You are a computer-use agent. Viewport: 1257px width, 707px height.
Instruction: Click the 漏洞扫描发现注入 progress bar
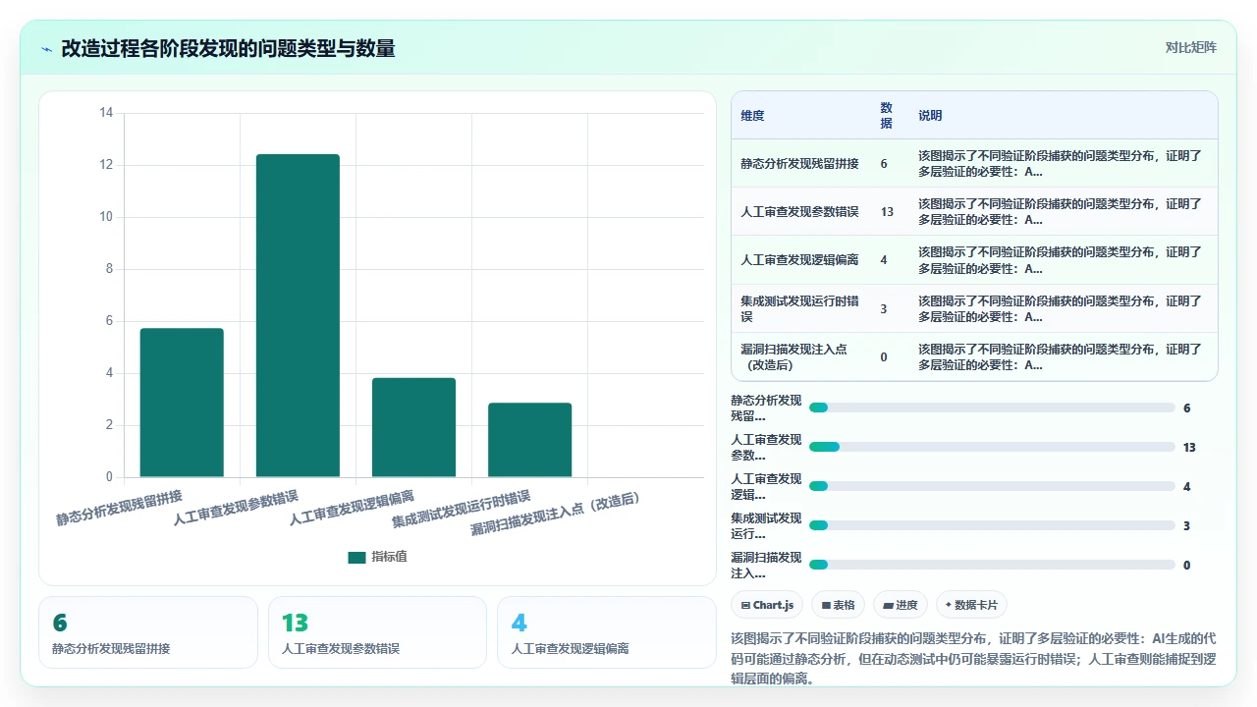(992, 565)
